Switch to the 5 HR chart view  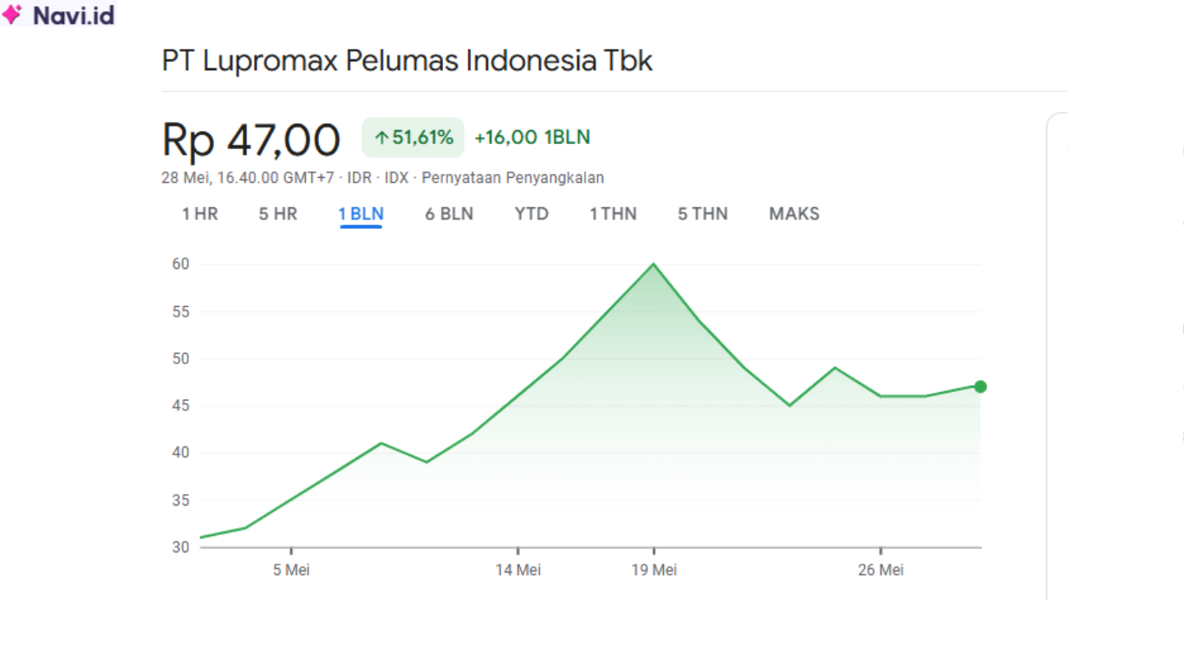point(277,213)
